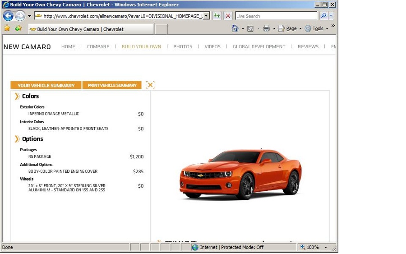Click the Your Vehicle Summary button
The width and height of the screenshot is (406, 254).
coord(46,85)
